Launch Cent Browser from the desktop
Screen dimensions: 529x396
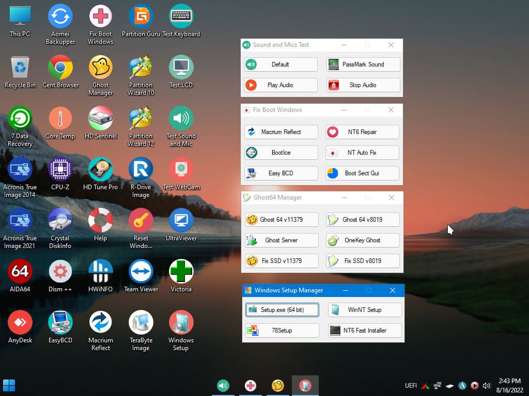click(60, 68)
